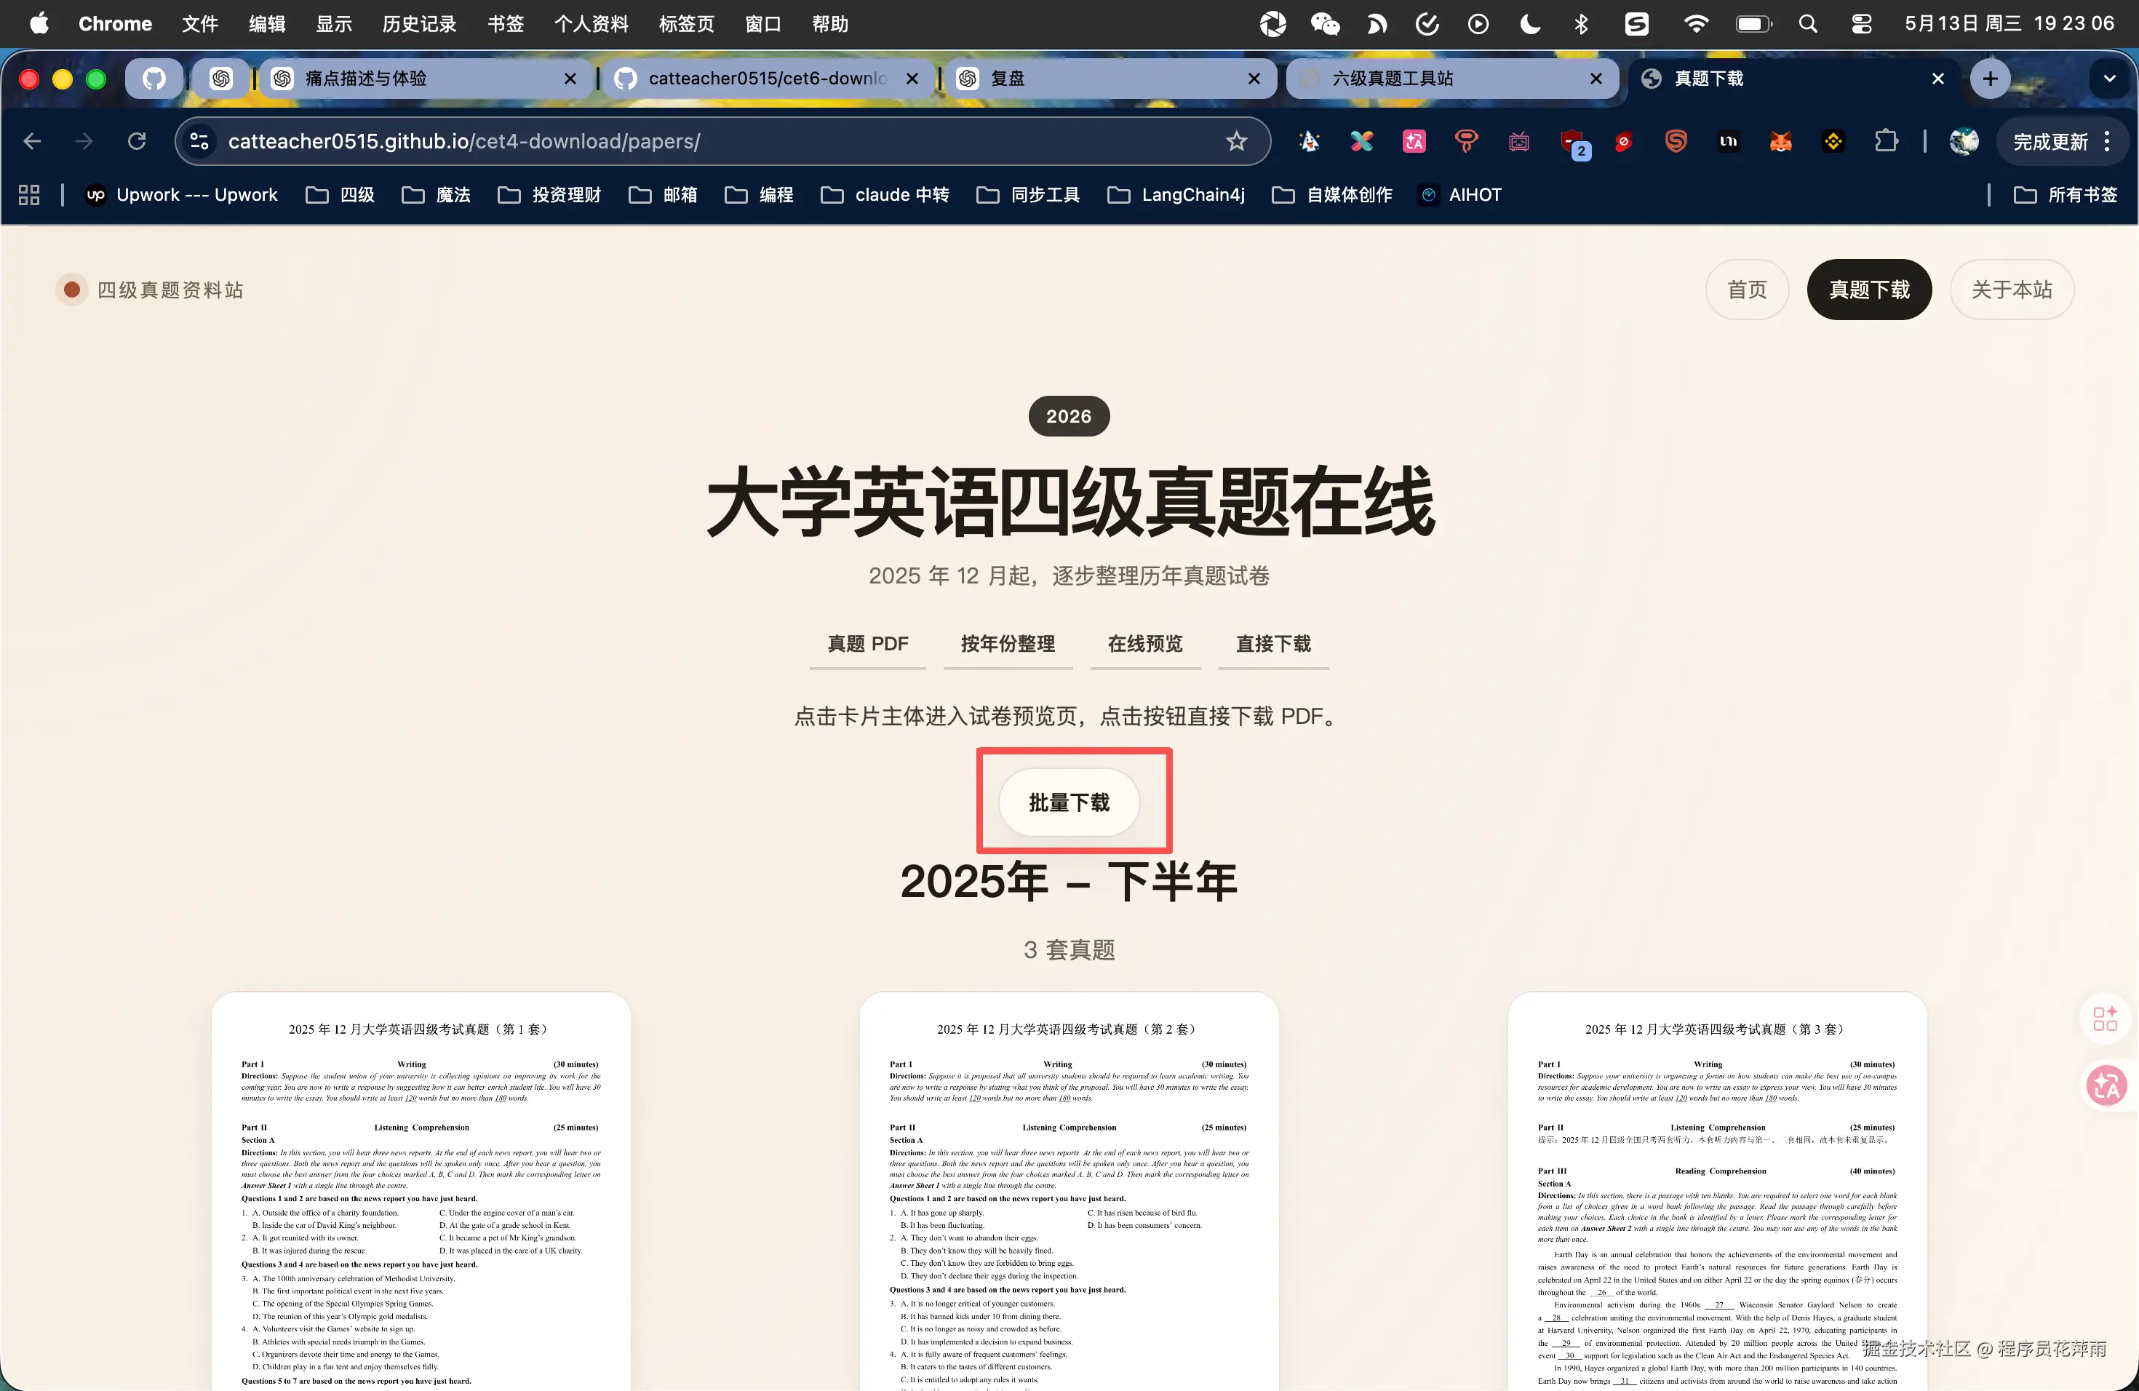Select 真题下载 in site navigation
Screen dimensions: 2139x1391
(1869, 290)
